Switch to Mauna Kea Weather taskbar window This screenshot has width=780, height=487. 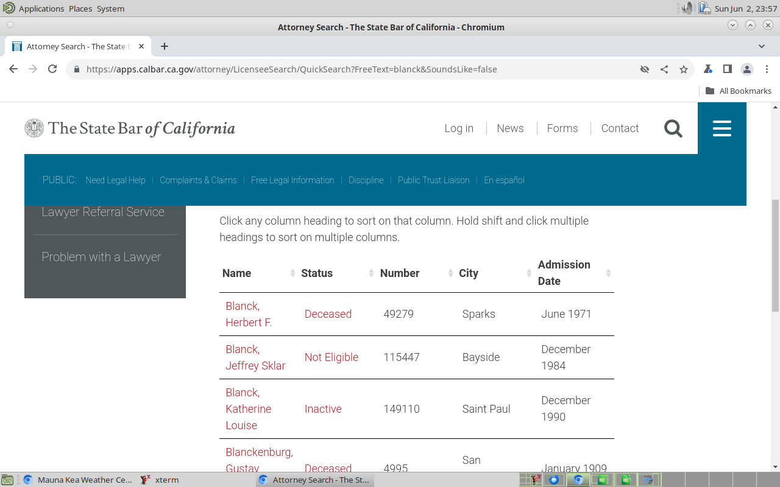(x=78, y=480)
